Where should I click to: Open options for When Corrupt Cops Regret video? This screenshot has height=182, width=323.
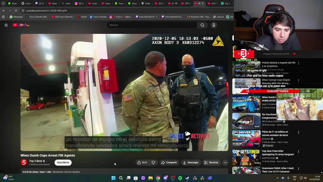point(299,80)
